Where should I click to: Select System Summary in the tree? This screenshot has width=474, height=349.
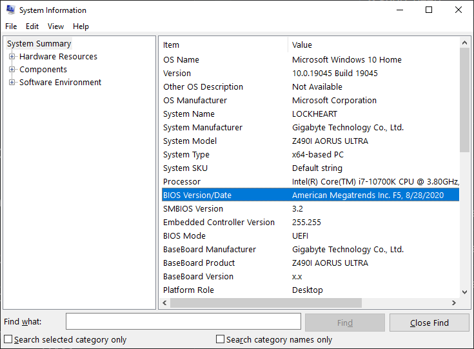(39, 44)
